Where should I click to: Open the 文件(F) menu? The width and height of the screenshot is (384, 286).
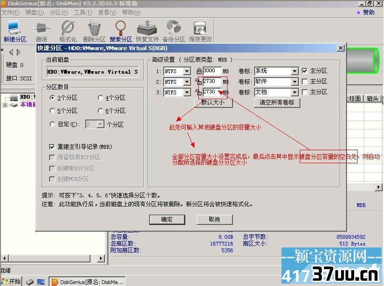[10, 13]
